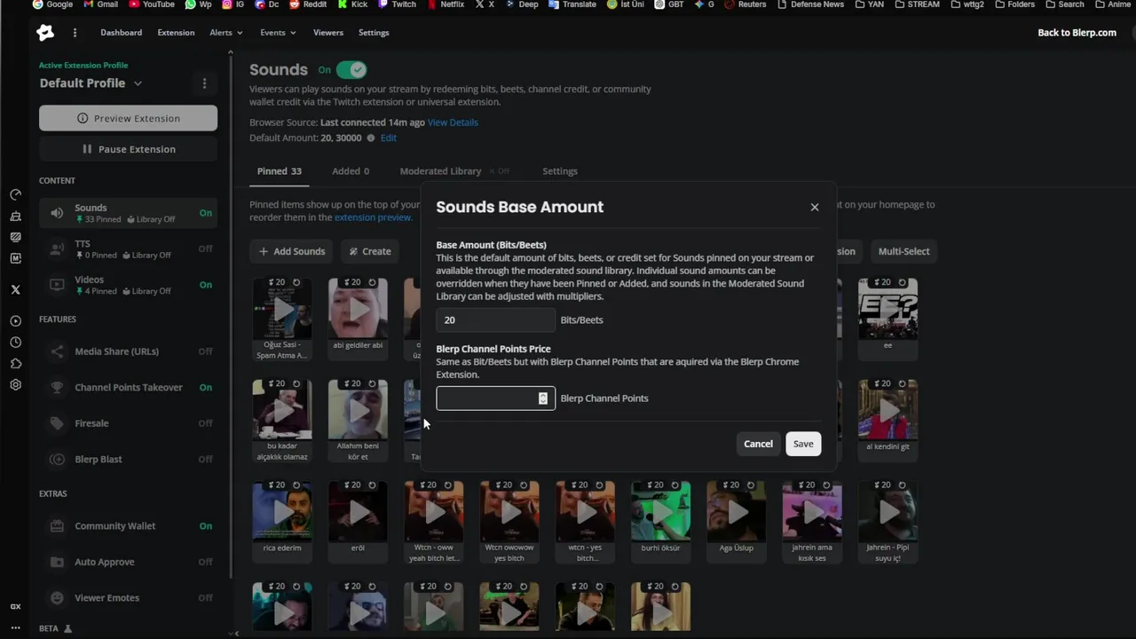Click the Blerp logo icon
The width and height of the screenshot is (1136, 639).
click(45, 33)
